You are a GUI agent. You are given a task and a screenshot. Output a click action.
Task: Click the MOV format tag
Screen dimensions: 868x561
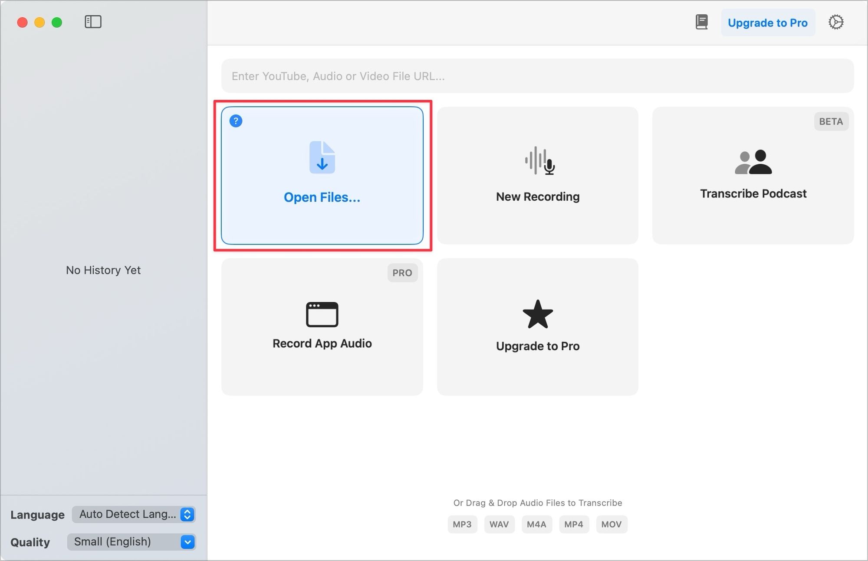612,524
